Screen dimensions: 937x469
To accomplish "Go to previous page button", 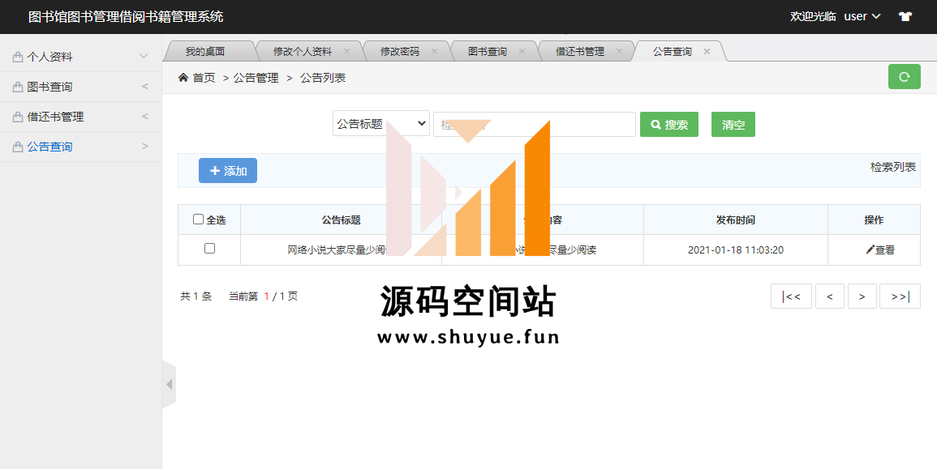I will point(829,296).
